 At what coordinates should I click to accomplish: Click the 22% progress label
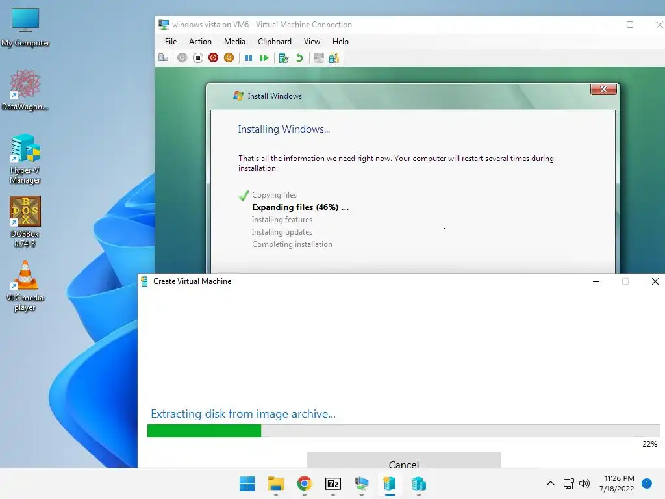click(x=649, y=444)
